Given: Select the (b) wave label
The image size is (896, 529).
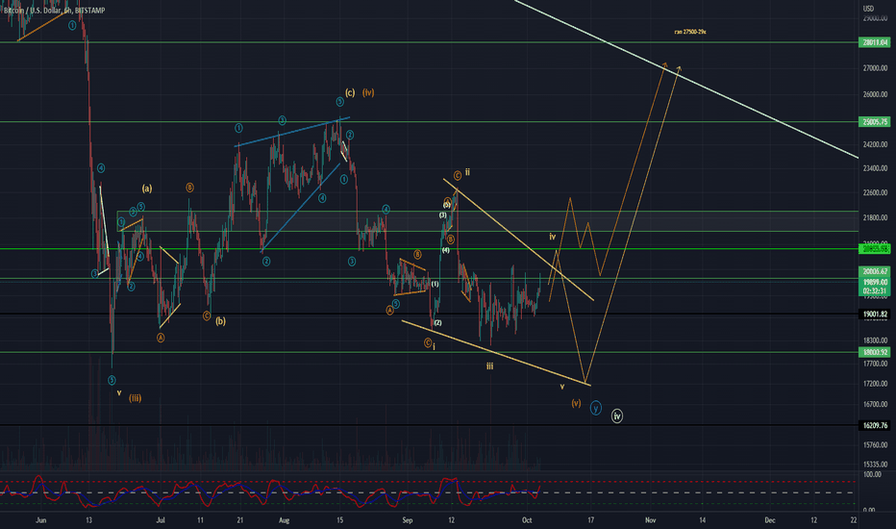Looking at the screenshot, I should [220, 321].
